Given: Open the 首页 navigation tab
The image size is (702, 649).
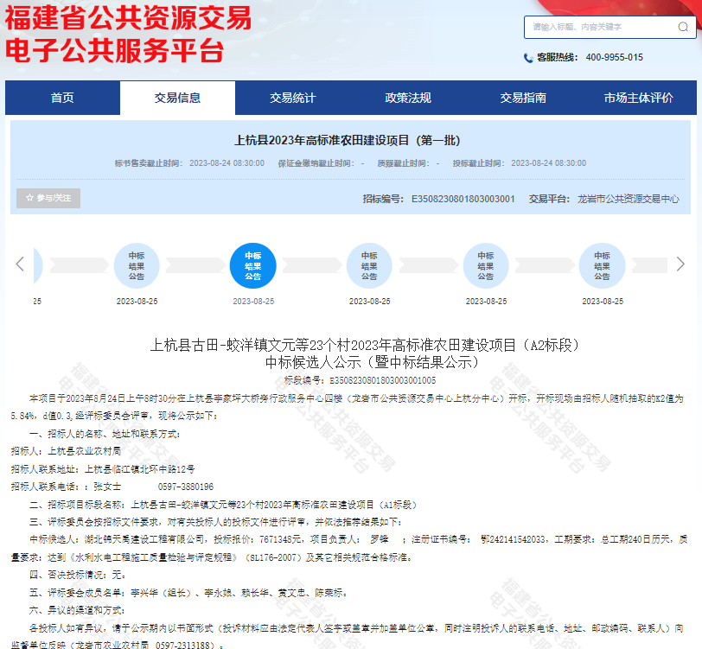Looking at the screenshot, I should tap(62, 98).
